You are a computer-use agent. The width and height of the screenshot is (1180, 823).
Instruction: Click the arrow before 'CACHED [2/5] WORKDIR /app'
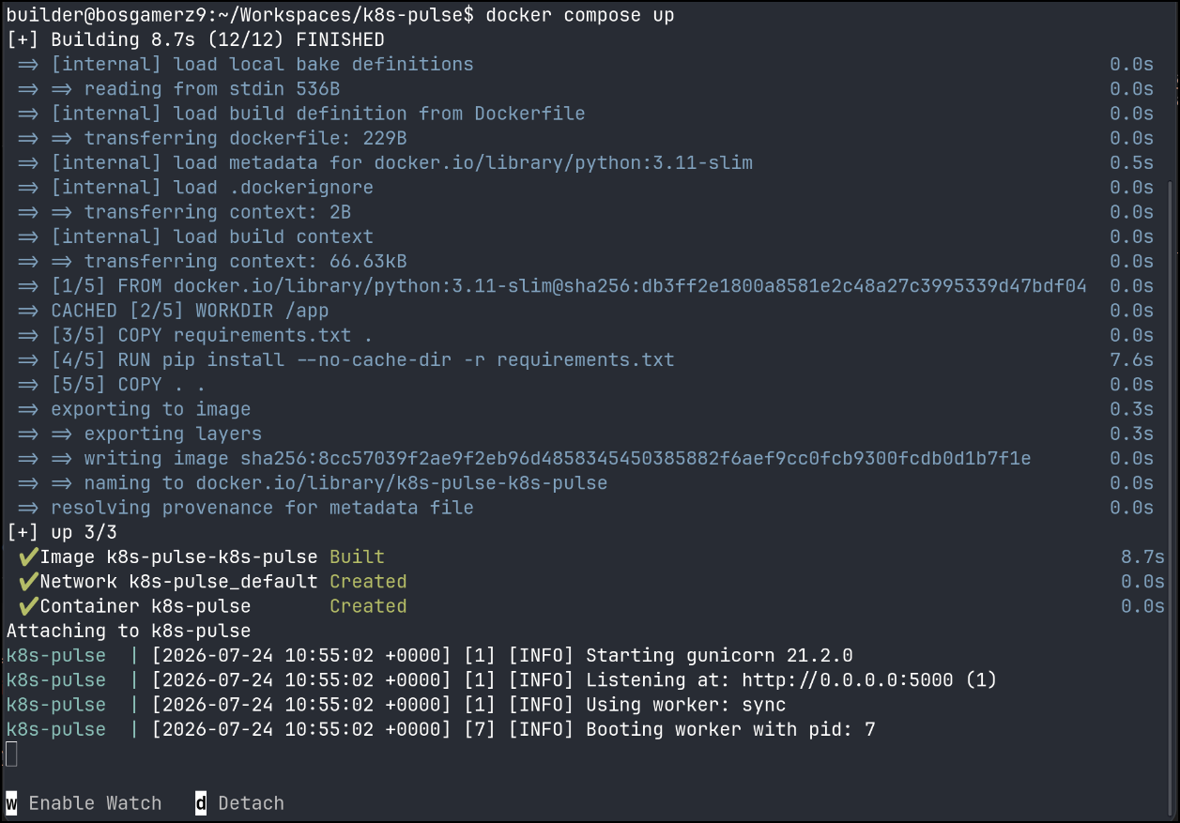click(x=28, y=311)
